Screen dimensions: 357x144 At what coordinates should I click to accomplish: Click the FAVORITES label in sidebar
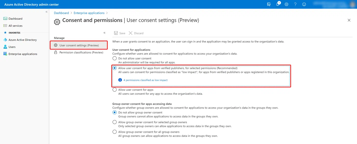15,33
